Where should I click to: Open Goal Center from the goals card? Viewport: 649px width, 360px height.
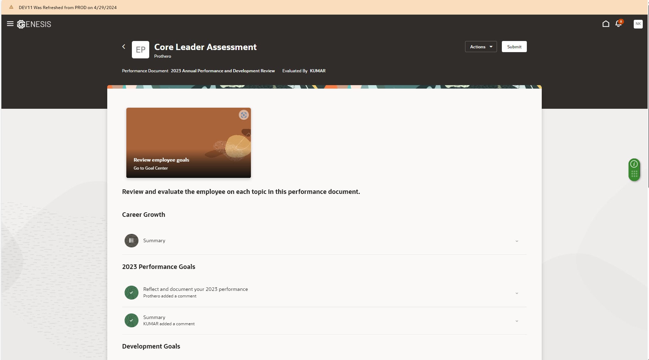[151, 168]
